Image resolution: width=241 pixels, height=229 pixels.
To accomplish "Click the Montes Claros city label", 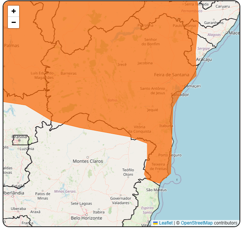I will [x=87, y=161].
